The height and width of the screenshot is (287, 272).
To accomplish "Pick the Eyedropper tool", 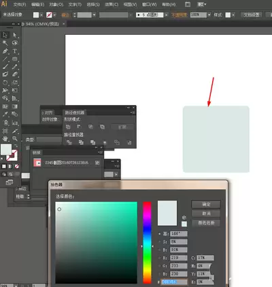I will click(5, 114).
